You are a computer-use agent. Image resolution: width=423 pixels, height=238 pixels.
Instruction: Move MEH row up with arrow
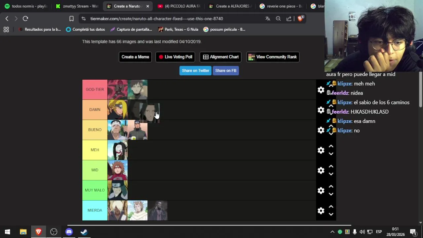pos(331,146)
